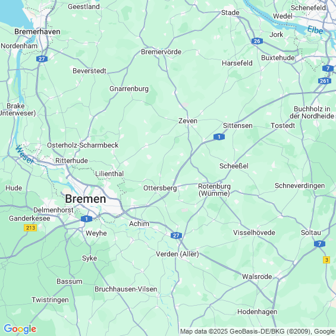This screenshot has height=336, width=336.
Task: Click the Elbe river label
Action: pos(315,30)
